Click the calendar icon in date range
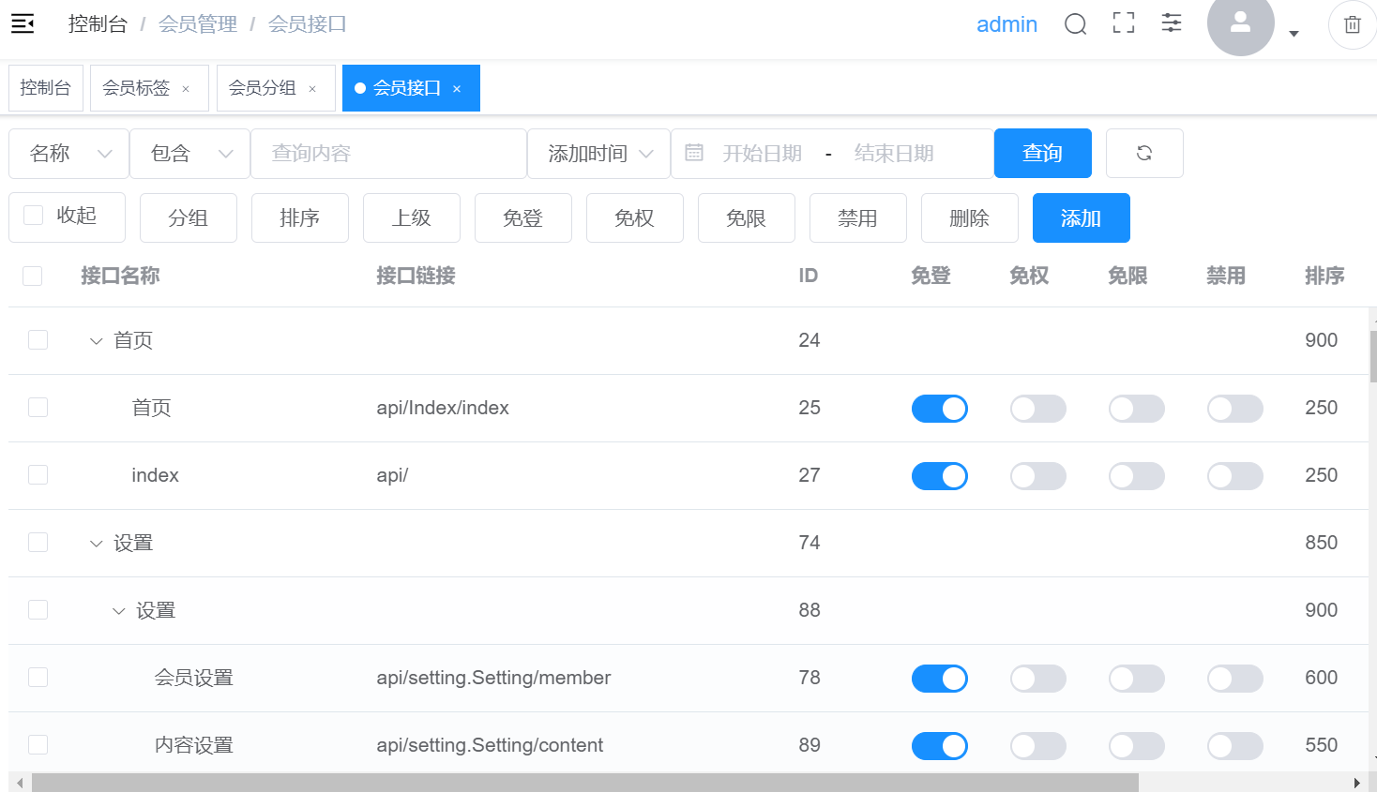Viewport: 1377px width, 792px height. point(694,153)
